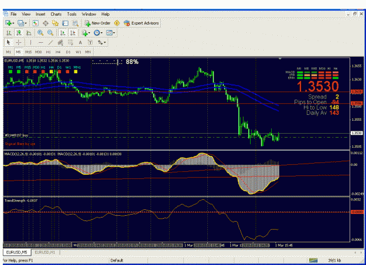Image resolution: width=366 pixels, height=265 pixels.
Task: Open the Data Window crosshair icon
Action: 46,23
